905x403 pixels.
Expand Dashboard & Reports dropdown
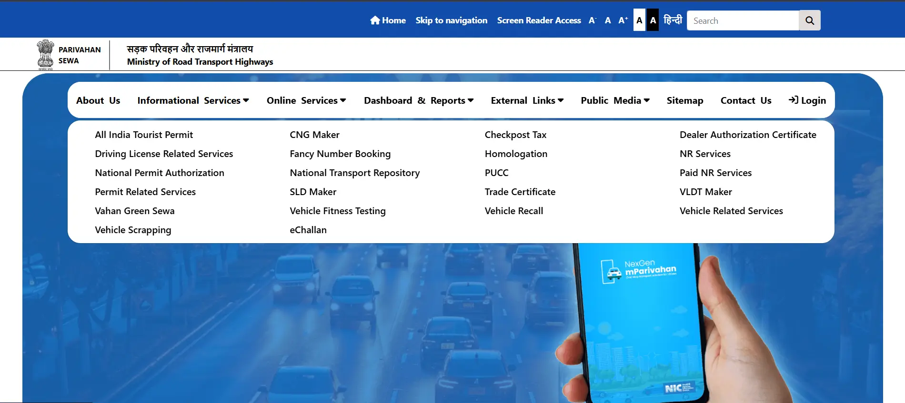(x=419, y=100)
